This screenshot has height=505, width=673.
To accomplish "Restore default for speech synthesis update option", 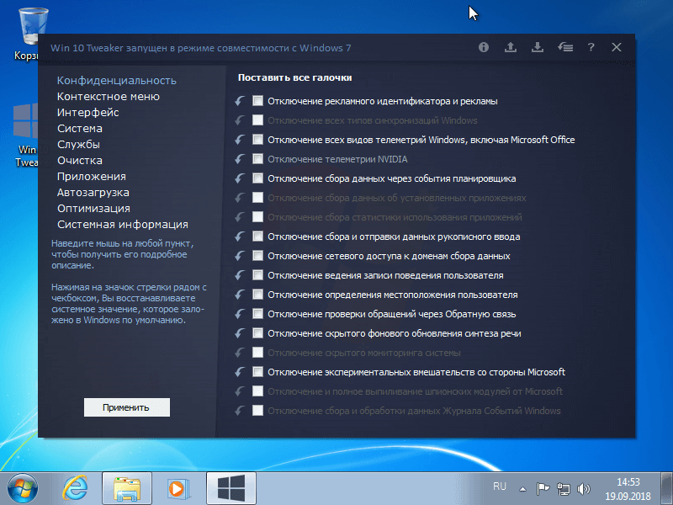I will pyautogui.click(x=240, y=333).
